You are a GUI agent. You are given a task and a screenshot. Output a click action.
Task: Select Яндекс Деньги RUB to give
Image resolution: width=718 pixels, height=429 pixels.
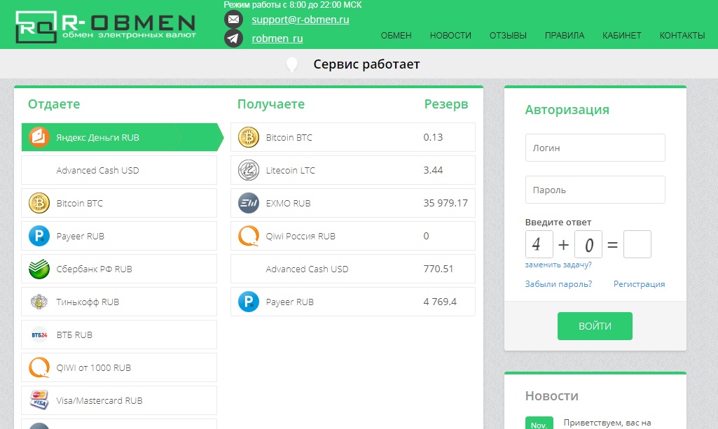pos(123,137)
